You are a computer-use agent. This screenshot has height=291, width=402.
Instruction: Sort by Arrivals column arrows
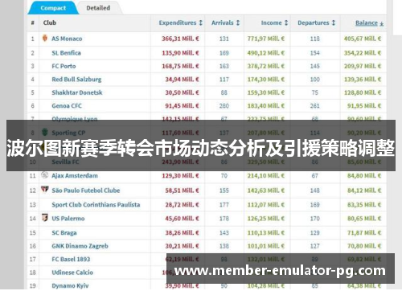pyautogui.click(x=238, y=23)
